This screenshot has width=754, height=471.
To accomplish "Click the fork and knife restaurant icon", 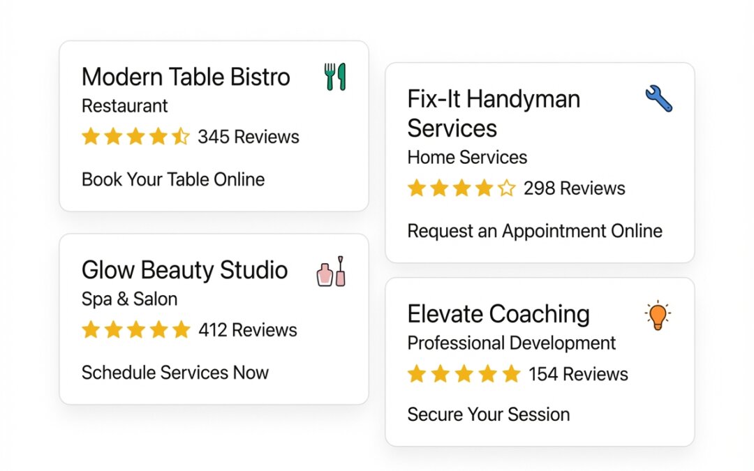I will (x=335, y=77).
